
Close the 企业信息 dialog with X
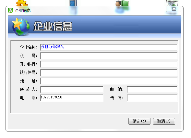[174, 9]
